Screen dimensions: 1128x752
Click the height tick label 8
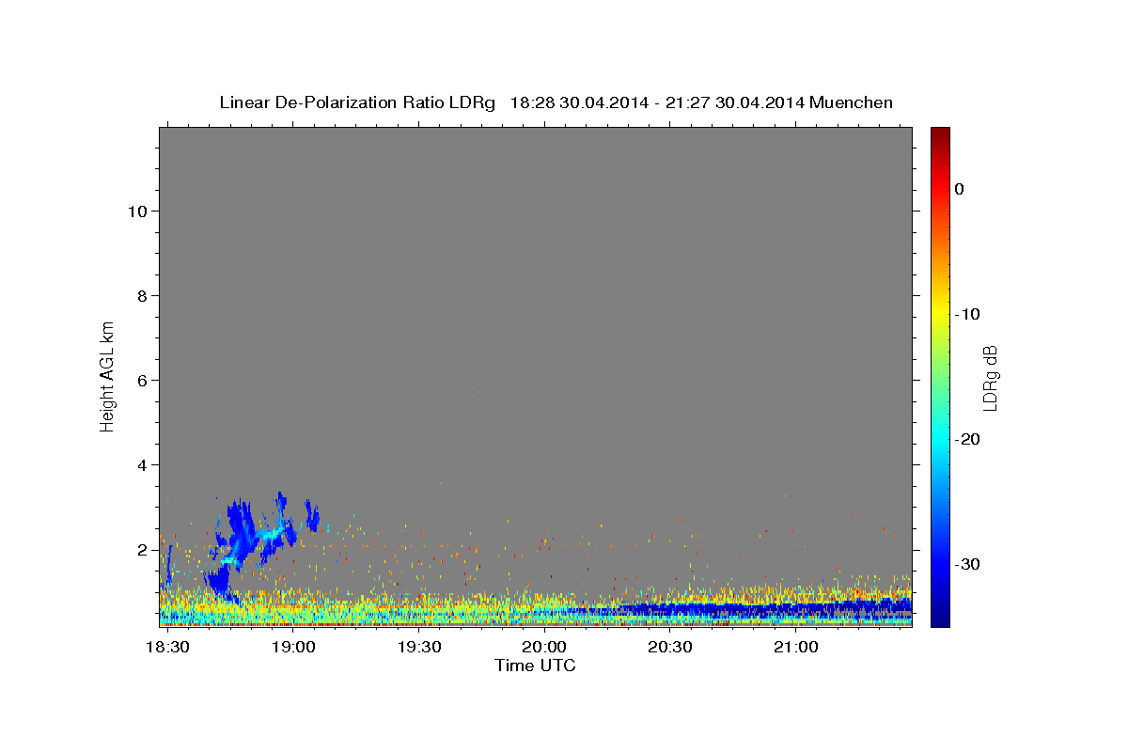(140, 296)
